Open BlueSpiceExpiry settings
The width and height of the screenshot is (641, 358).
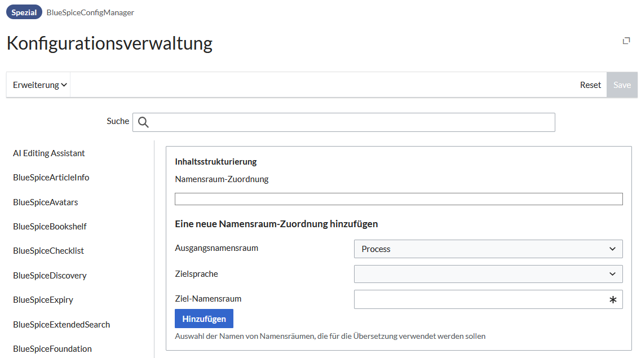pyautogui.click(x=43, y=299)
